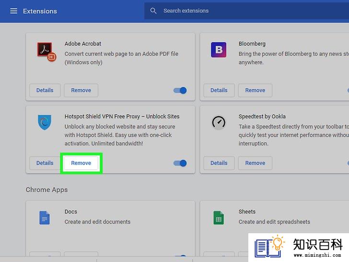Click the Docs app name
The image size is (349, 262).
(x=71, y=212)
